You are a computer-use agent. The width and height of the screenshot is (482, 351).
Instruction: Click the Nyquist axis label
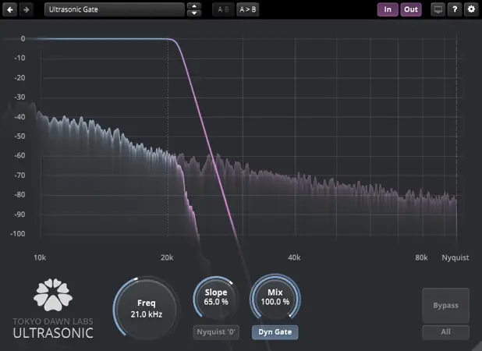(455, 257)
